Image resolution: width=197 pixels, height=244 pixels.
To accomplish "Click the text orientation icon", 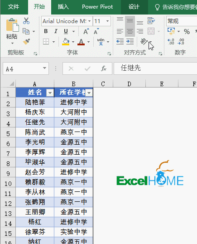I will tap(144, 41).
